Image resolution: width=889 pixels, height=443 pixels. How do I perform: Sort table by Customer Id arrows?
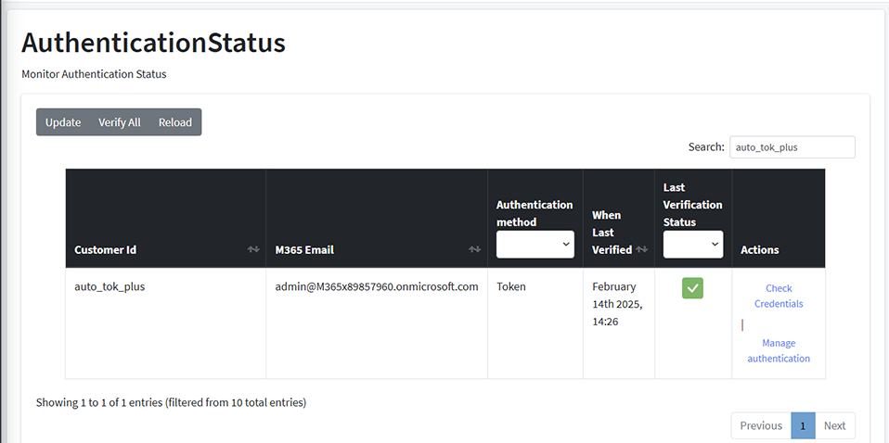point(253,250)
